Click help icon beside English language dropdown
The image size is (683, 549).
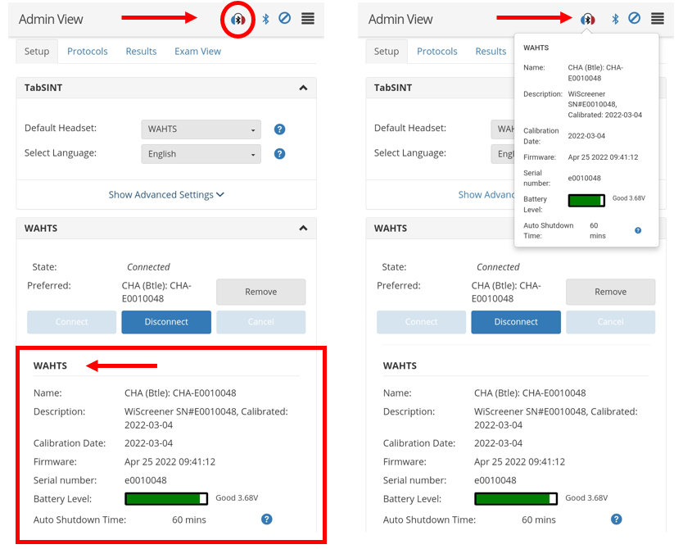point(279,154)
